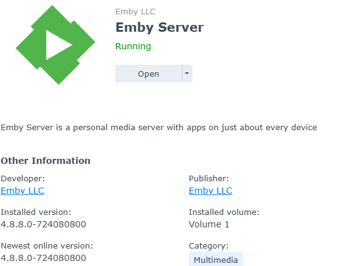Click the Category: label
The height and width of the screenshot is (266, 352).
coord(209,246)
